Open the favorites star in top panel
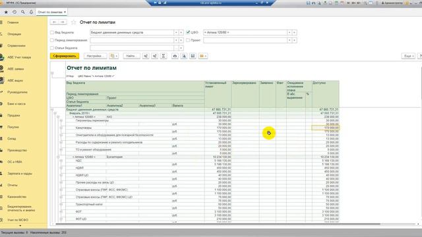 pyautogui.click(x=6, y=12)
